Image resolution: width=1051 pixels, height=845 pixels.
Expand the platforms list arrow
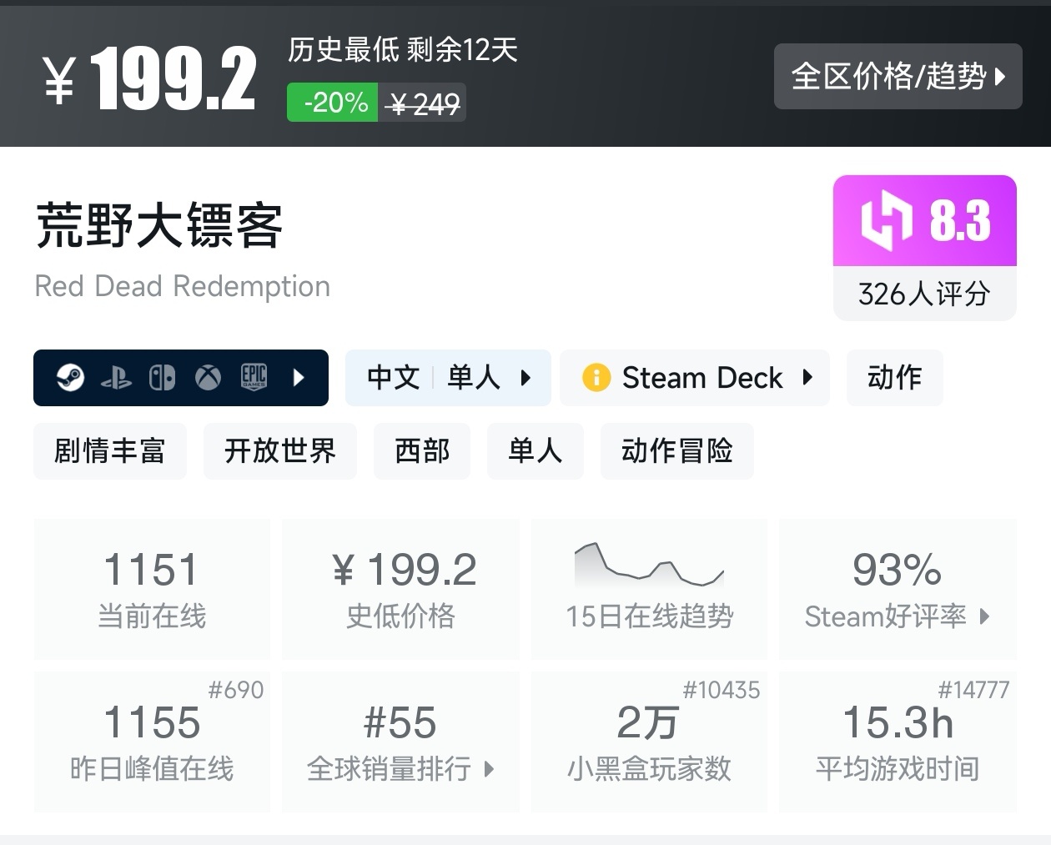299,378
